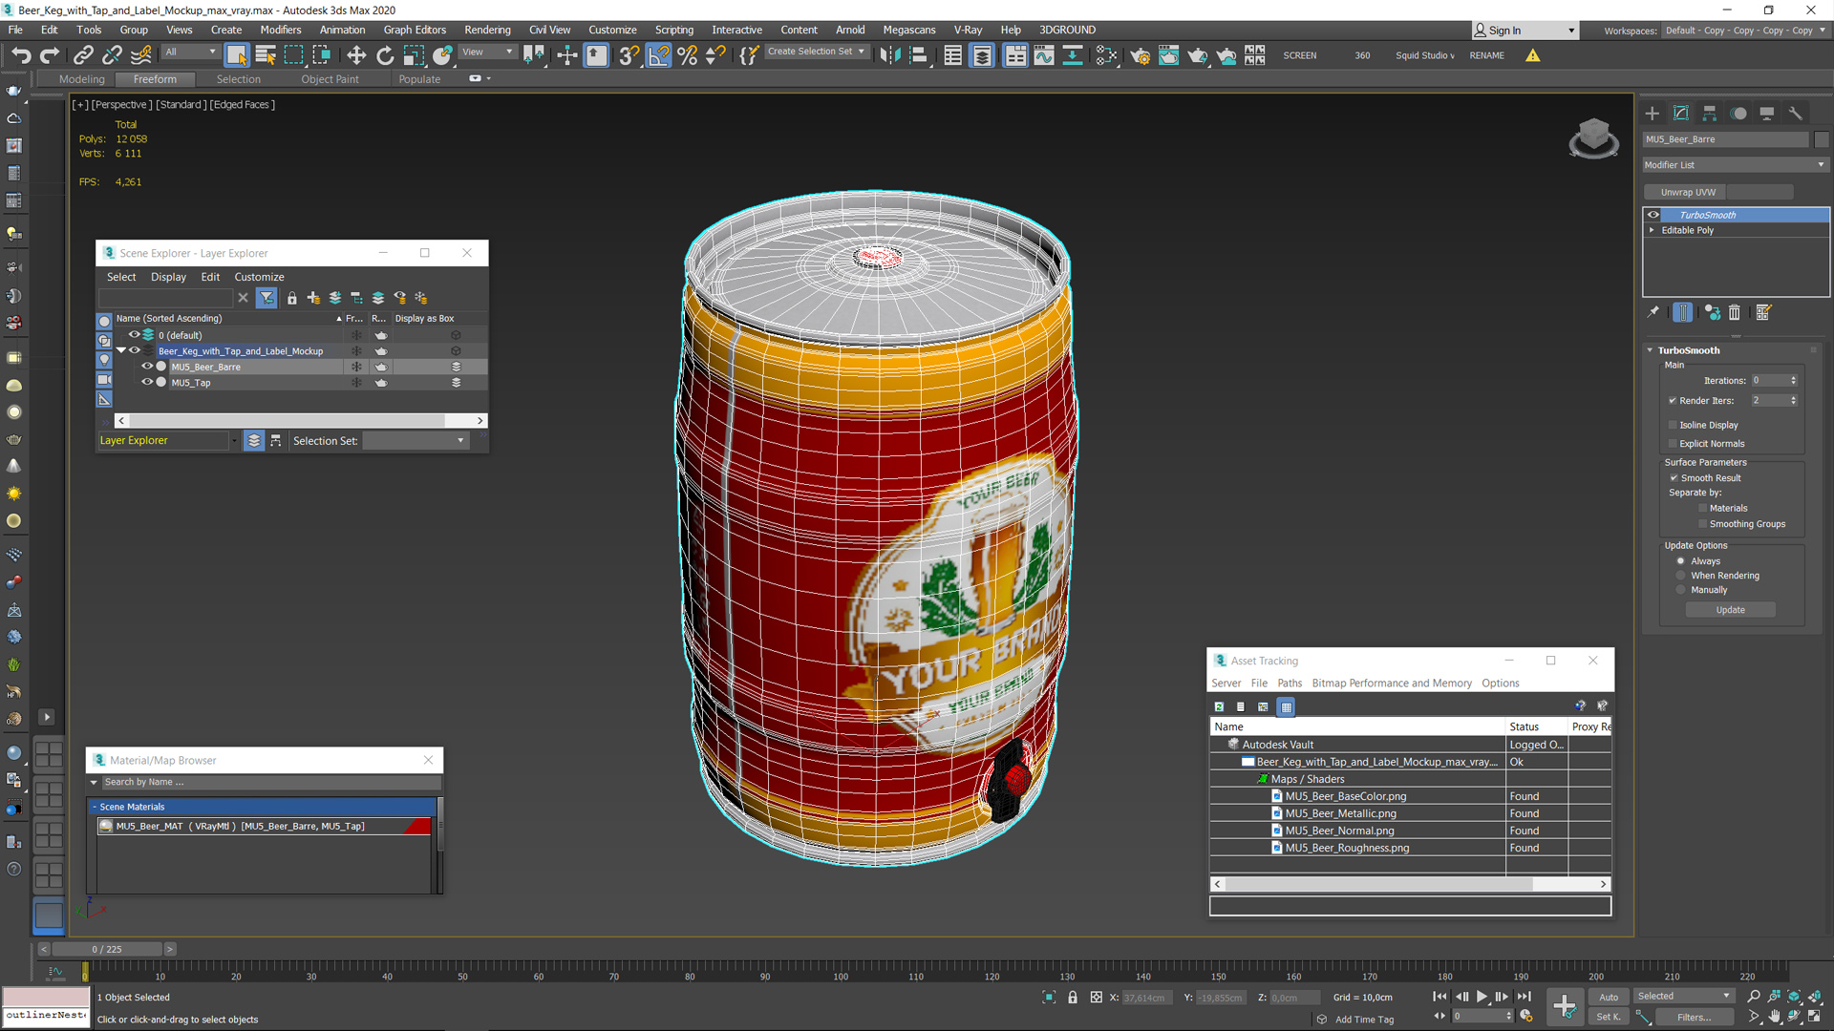Viewport: 1834px width, 1031px height.
Task: Toggle the Angle Snap icon
Action: pyautogui.click(x=659, y=55)
